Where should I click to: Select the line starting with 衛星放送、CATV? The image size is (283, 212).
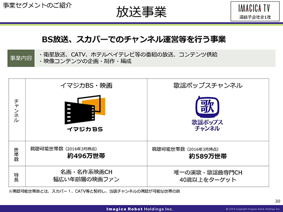[x=128, y=54]
